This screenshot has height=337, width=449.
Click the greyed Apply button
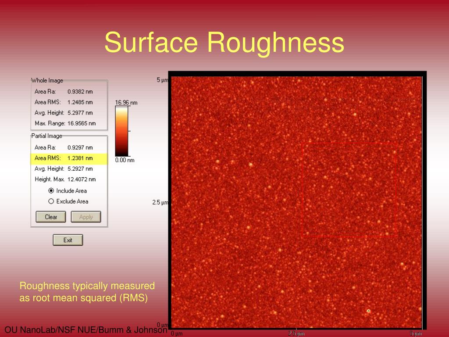pyautogui.click(x=86, y=217)
